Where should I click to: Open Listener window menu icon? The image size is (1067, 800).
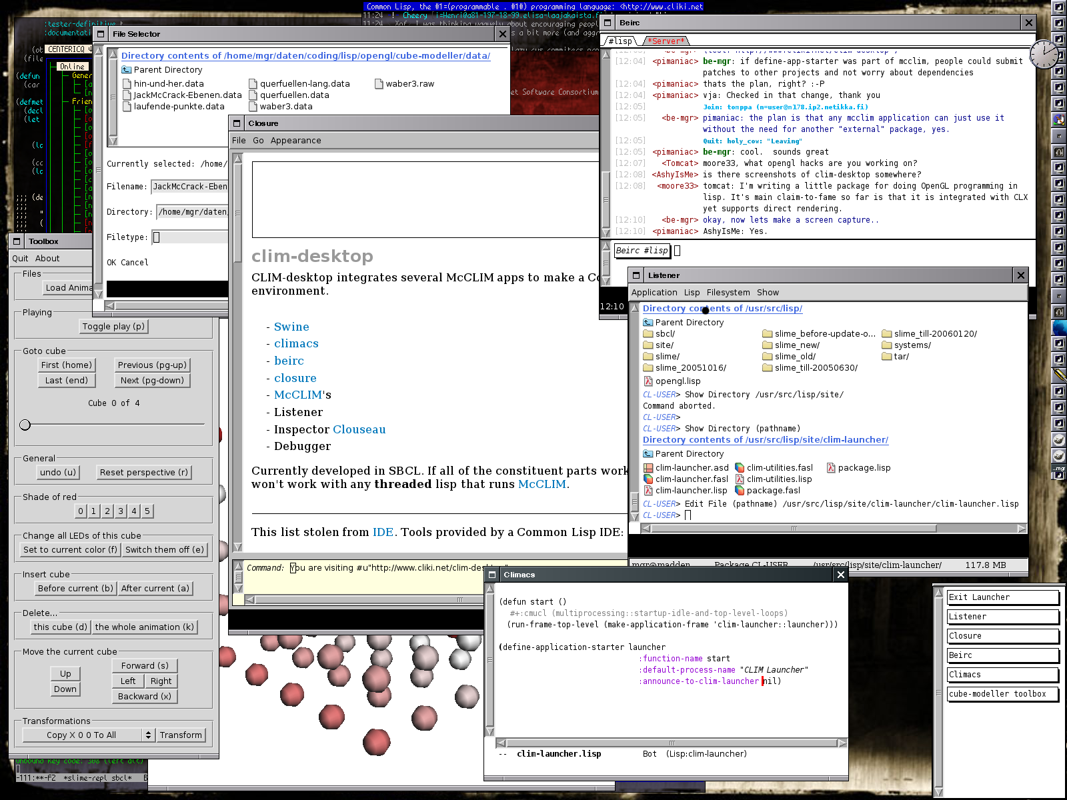point(636,275)
